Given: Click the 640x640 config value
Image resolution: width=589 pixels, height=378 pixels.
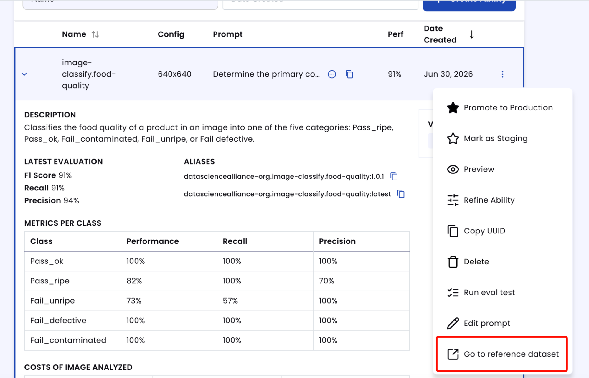Looking at the screenshot, I should pos(174,74).
